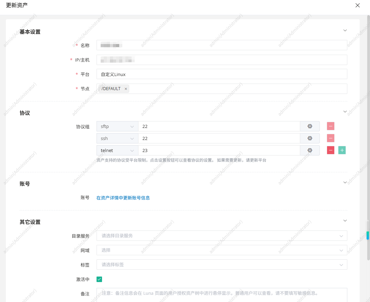Collapse the 基本设置 section
This screenshot has width=370, height=302.
click(x=345, y=31)
